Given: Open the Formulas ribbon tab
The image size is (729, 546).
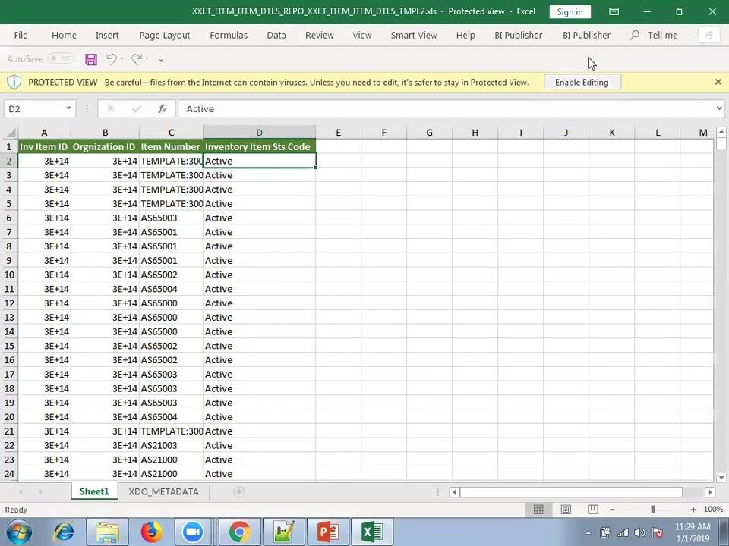Looking at the screenshot, I should (x=229, y=36).
